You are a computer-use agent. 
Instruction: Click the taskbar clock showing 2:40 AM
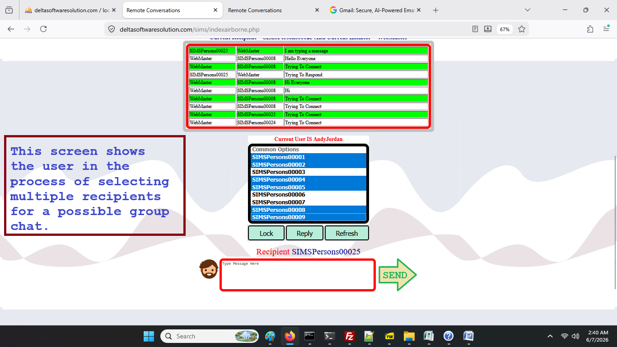click(597, 336)
